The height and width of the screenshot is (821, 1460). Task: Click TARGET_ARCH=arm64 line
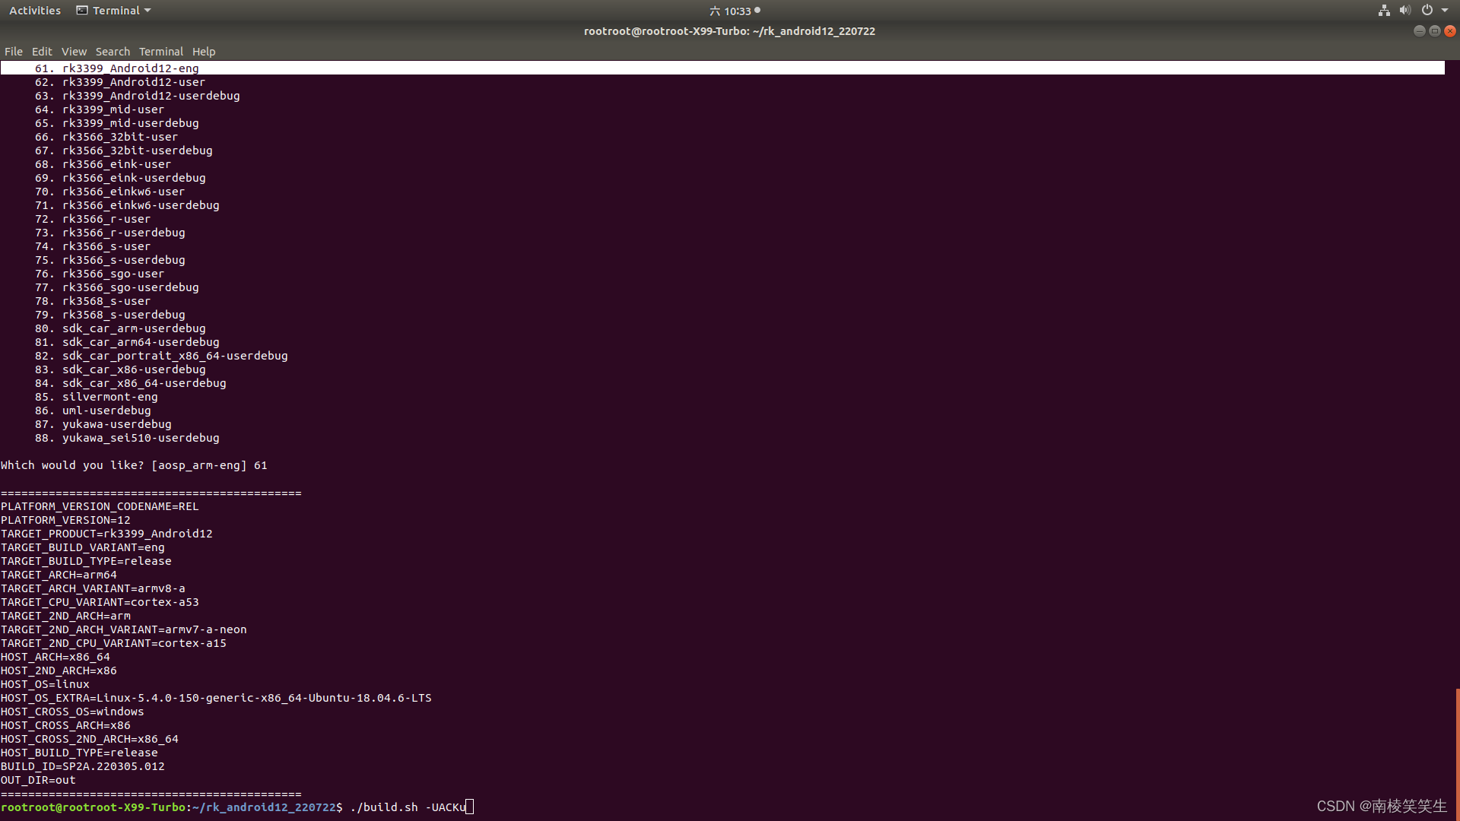pyautogui.click(x=59, y=575)
